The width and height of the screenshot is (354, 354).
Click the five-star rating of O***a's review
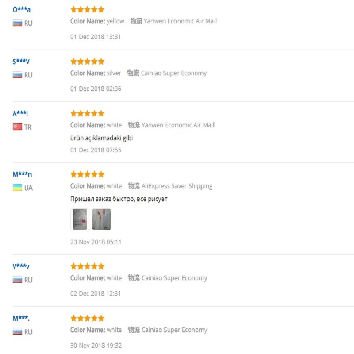coord(87,9)
